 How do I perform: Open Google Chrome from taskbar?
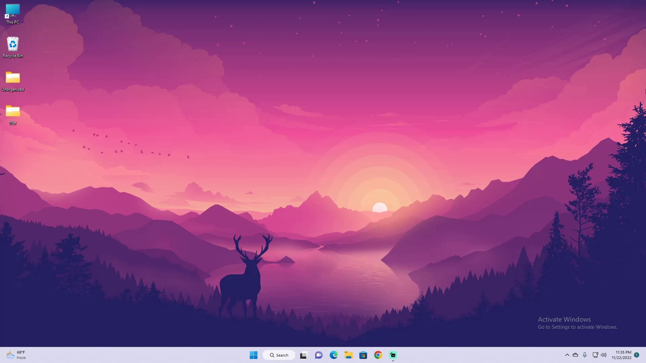[378, 355]
